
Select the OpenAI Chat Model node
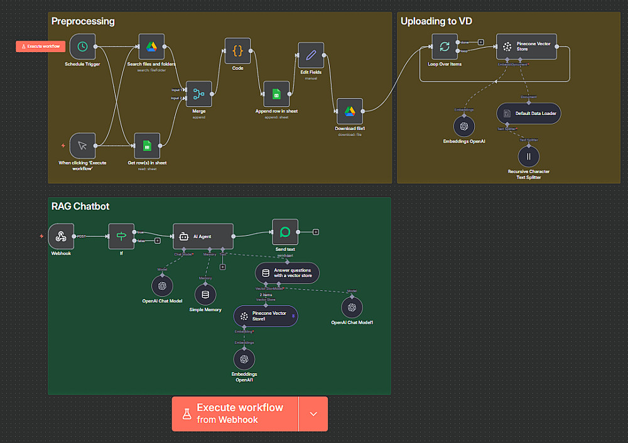click(x=162, y=285)
